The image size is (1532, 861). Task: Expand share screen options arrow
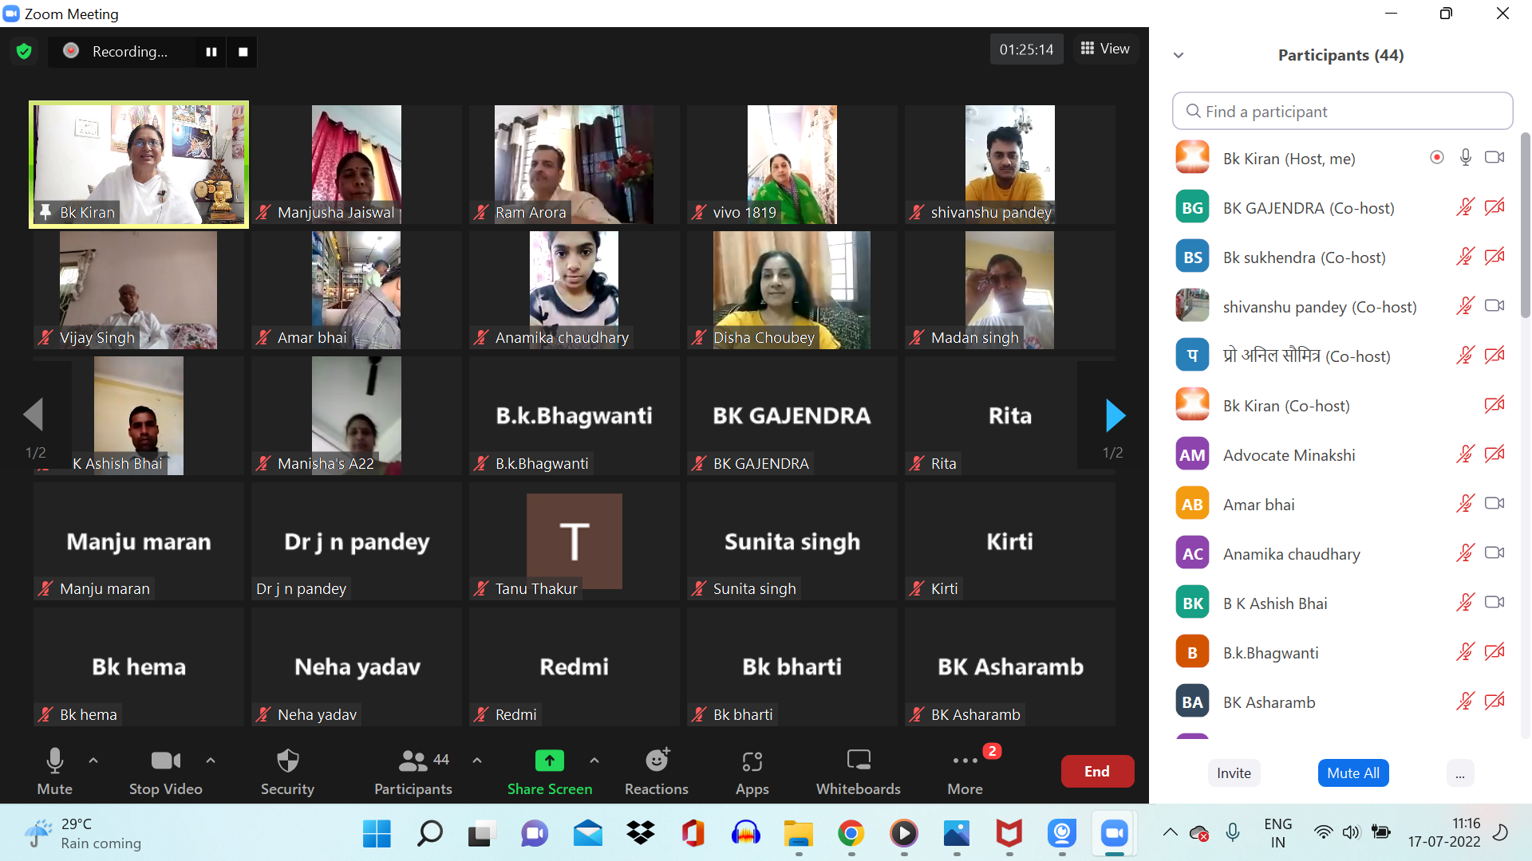coord(594,761)
